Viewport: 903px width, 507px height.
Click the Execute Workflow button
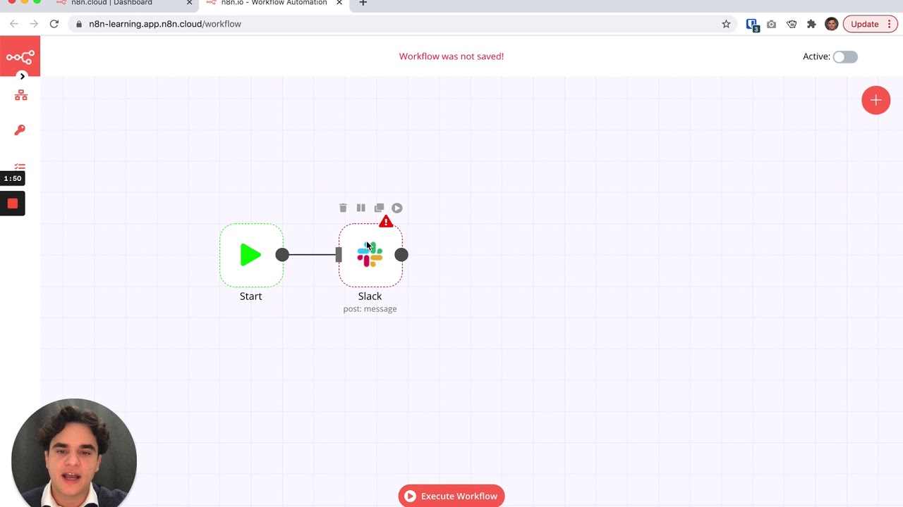(451, 496)
